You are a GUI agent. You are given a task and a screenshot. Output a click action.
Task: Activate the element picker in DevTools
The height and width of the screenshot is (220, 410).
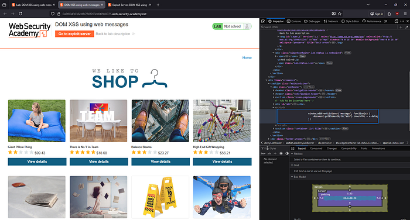(263, 21)
